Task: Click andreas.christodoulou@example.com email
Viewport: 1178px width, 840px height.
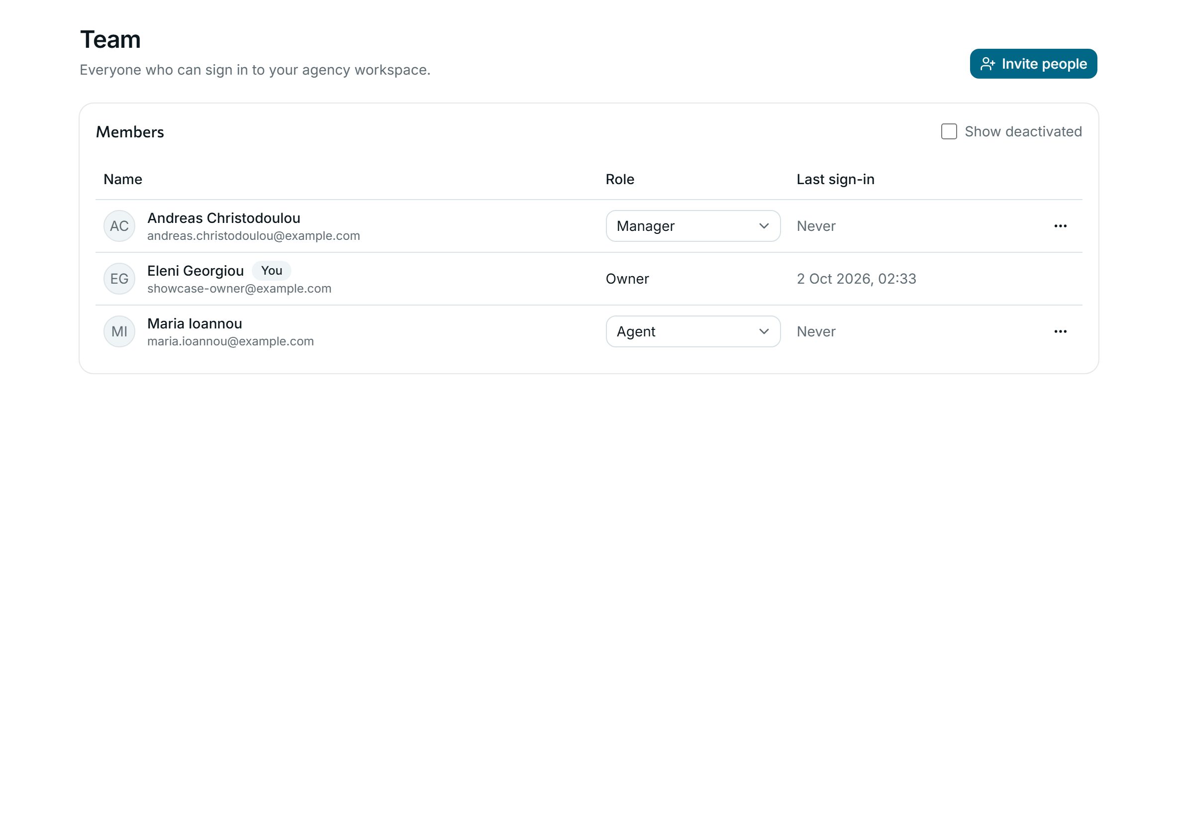Action: [253, 236]
